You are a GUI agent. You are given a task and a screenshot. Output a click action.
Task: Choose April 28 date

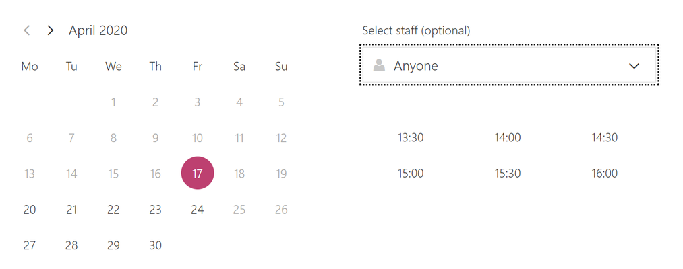pos(71,245)
